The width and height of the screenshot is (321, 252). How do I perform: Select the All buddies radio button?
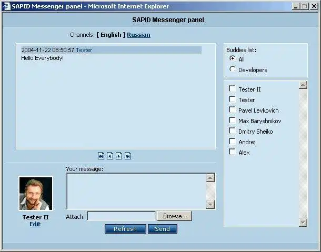coord(233,58)
